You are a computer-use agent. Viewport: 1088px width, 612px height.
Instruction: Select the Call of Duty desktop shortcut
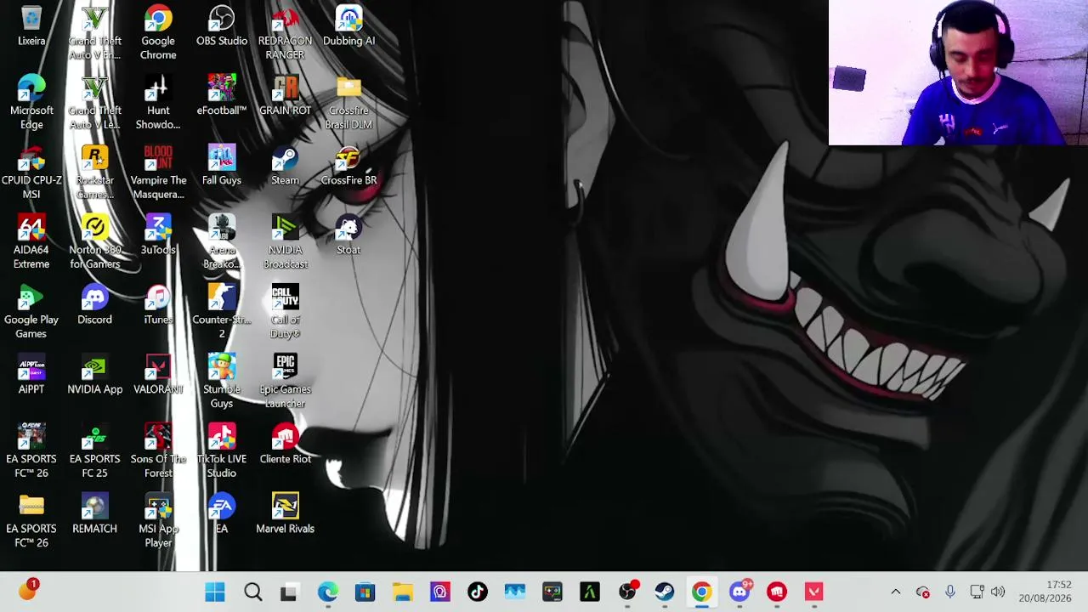285,312
